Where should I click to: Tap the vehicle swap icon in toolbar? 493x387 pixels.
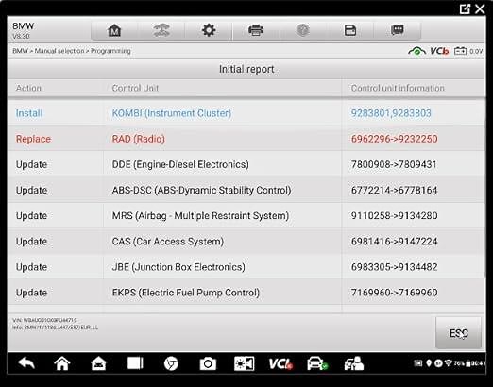click(x=161, y=30)
